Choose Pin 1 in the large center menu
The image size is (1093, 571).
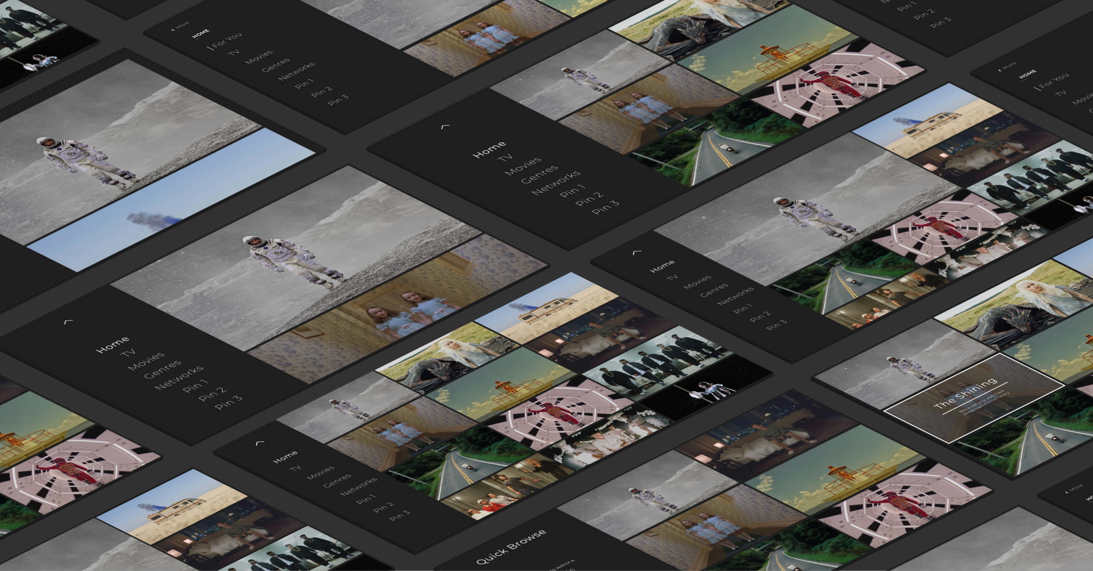tap(572, 190)
